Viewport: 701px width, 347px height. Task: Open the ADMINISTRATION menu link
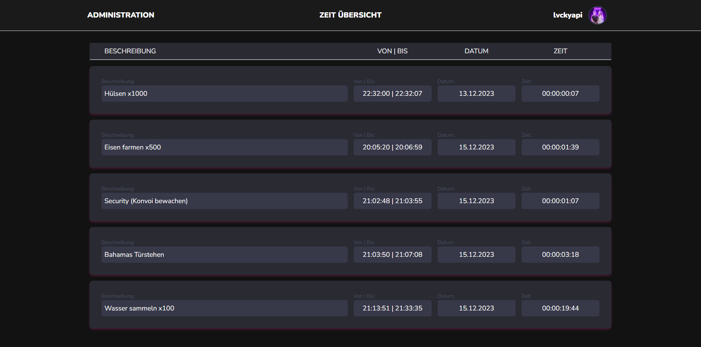click(121, 15)
